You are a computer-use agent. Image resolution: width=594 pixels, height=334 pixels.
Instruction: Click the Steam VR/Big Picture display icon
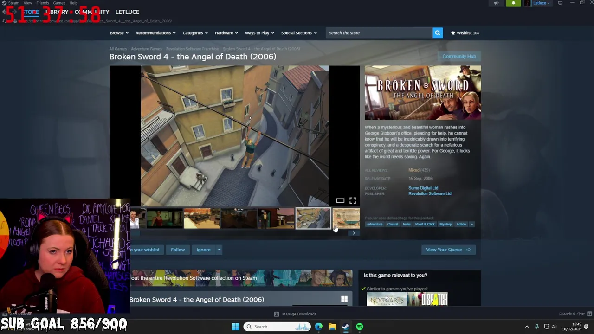pos(560,3)
